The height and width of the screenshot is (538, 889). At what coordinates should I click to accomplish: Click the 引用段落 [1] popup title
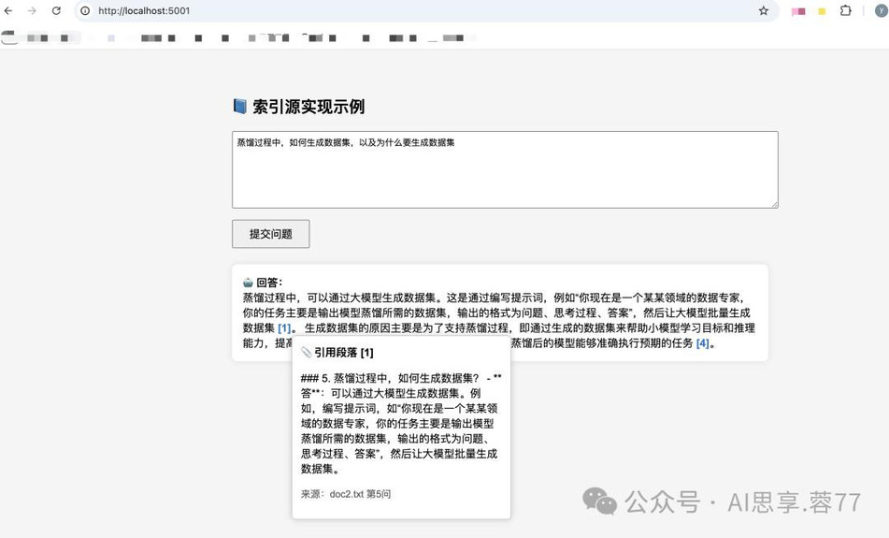tap(344, 353)
